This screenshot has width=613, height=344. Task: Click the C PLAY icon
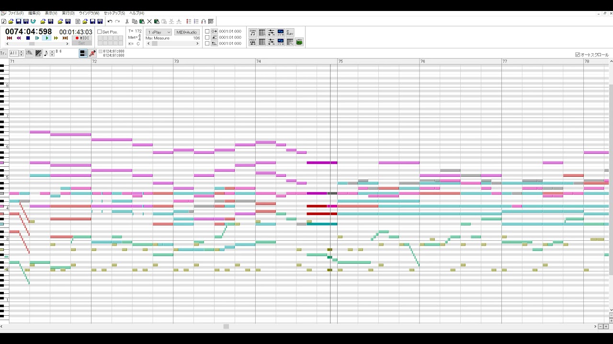click(x=290, y=32)
